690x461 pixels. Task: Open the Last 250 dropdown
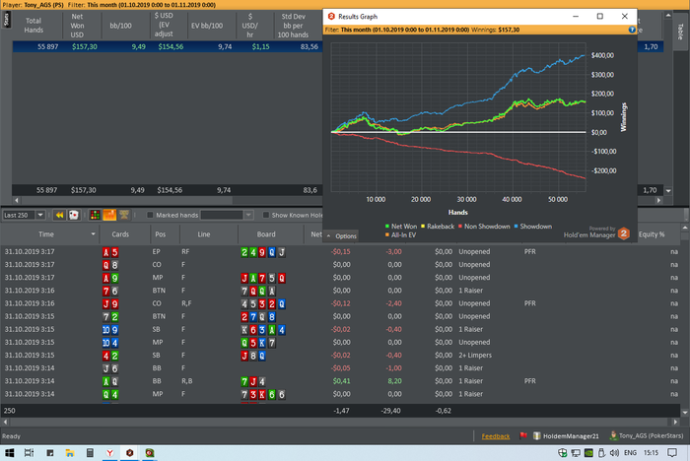point(40,215)
